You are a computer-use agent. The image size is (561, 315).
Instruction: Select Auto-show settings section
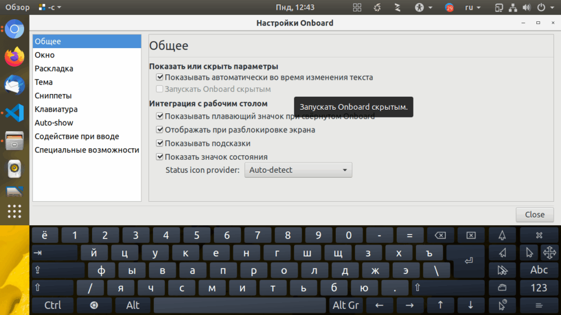[87, 123]
